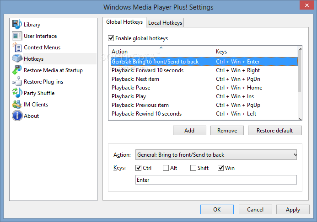Click the Restore default button

(275, 131)
